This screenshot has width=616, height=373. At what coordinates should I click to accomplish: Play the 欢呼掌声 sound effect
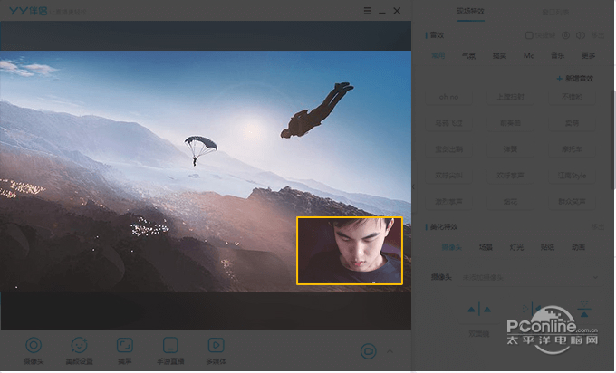point(510,175)
